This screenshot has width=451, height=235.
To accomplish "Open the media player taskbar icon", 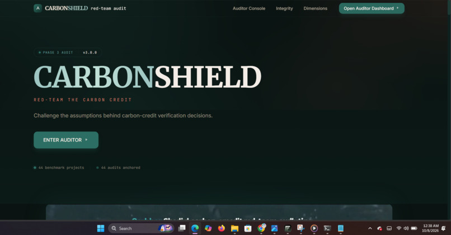I will coord(314,228).
